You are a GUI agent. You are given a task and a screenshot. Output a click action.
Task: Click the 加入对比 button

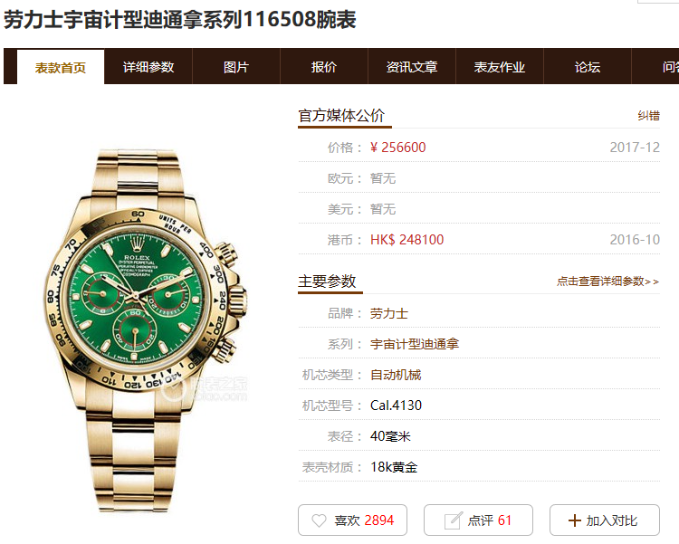[x=605, y=520]
